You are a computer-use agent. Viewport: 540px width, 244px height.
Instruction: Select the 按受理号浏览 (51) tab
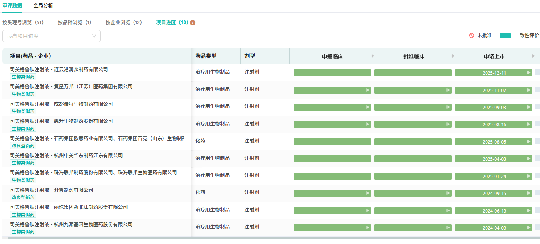point(23,23)
